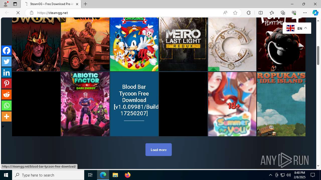
Task: Open Favorites list
Action: coord(272,13)
